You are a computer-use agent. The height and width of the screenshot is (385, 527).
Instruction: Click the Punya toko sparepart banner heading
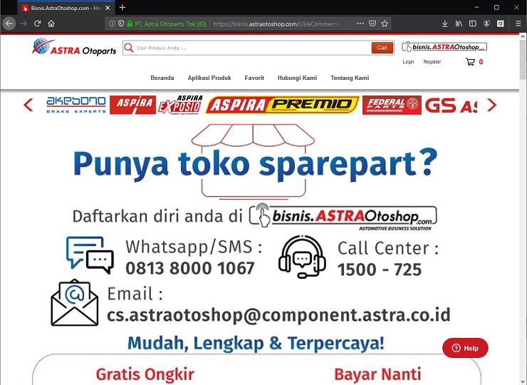tap(256, 164)
